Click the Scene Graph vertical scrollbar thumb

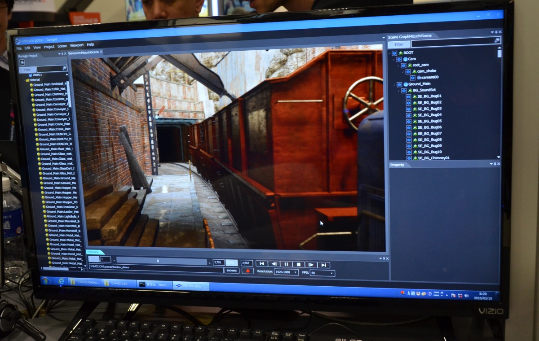click(499, 53)
